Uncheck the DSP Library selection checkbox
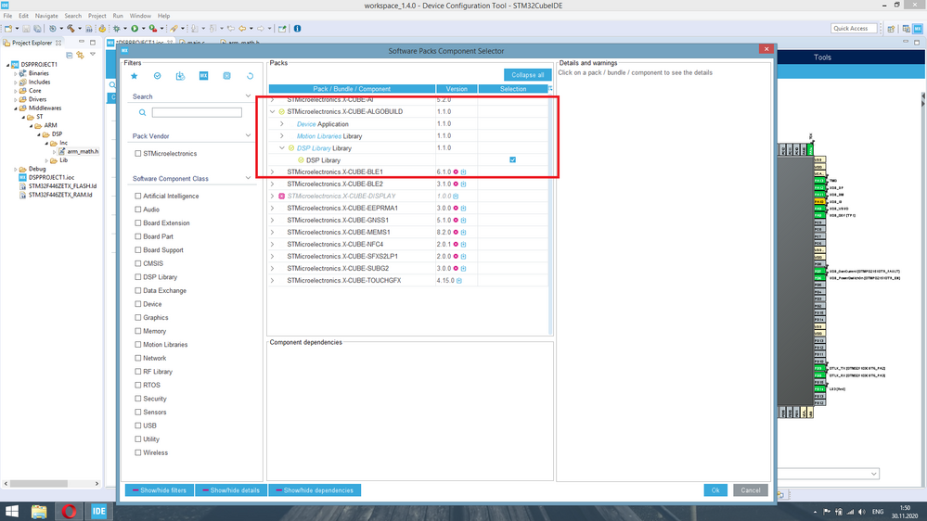 click(512, 160)
